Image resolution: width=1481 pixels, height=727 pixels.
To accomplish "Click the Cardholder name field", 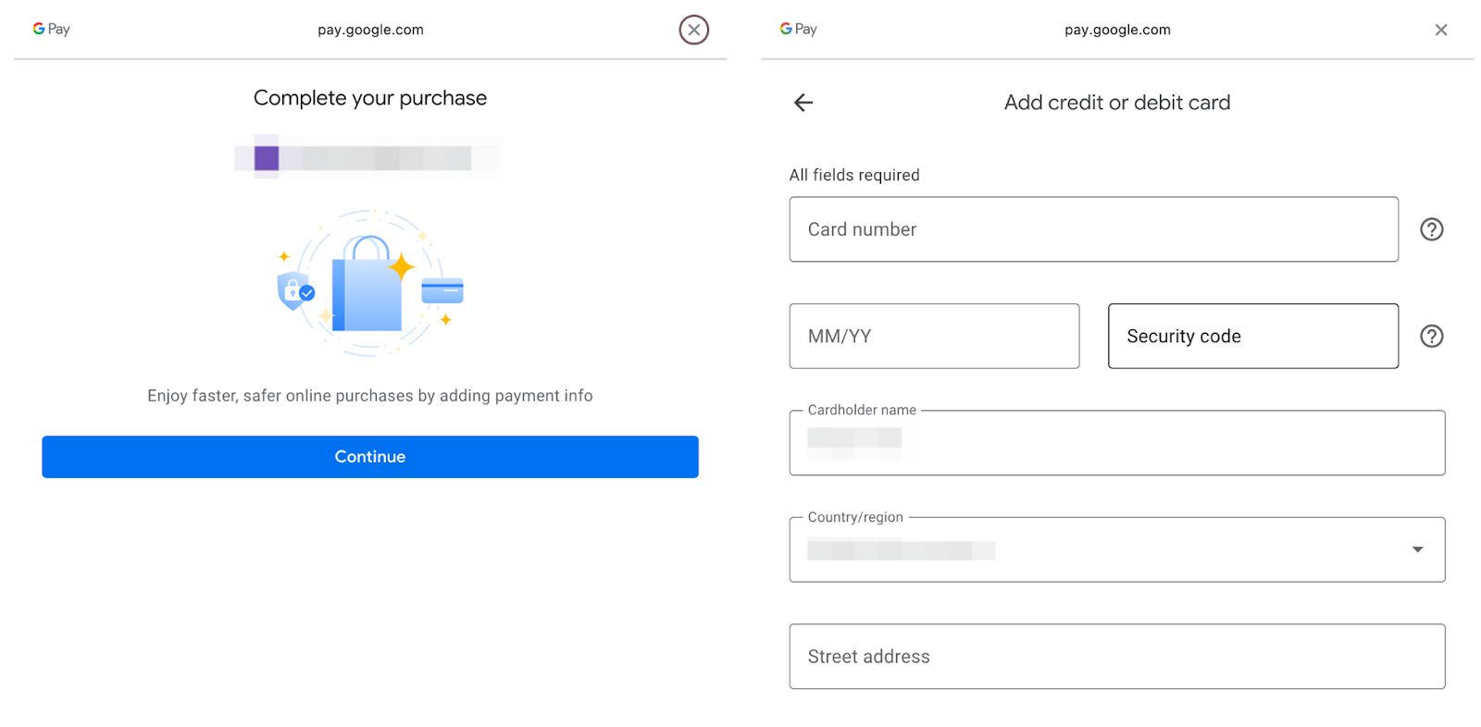I will pos(1115,442).
